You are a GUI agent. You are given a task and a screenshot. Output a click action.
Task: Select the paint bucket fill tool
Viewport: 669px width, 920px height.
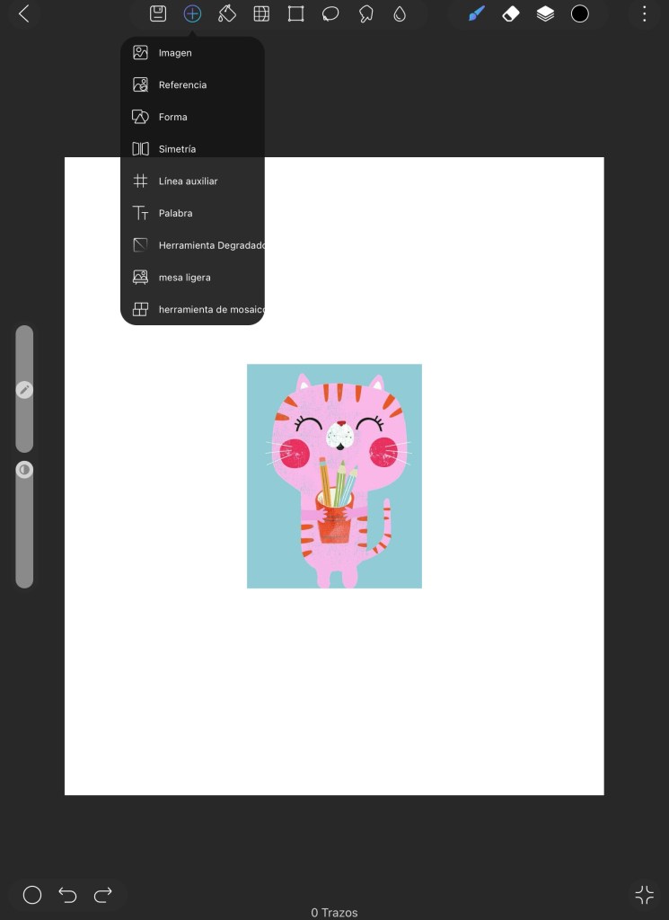226,13
